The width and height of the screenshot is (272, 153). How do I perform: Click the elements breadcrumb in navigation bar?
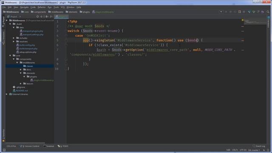71,12
